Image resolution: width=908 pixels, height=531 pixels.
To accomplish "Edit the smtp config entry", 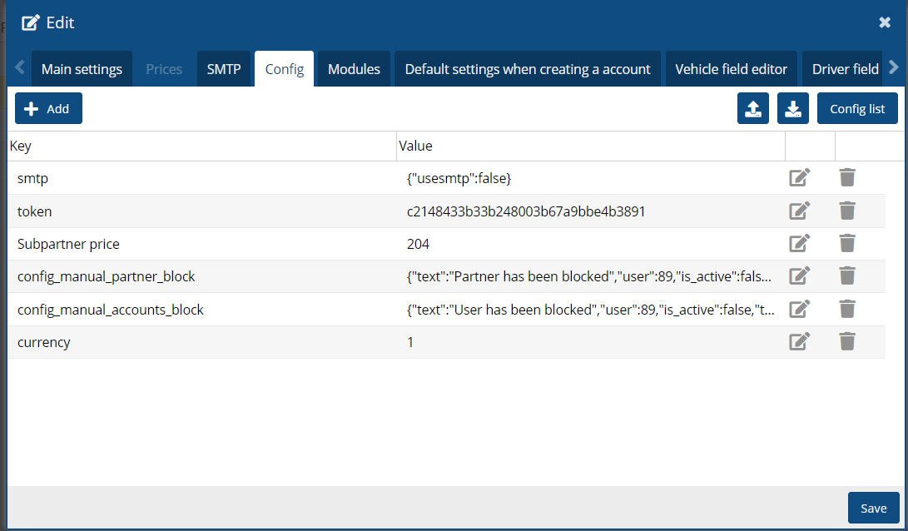I will [799, 177].
